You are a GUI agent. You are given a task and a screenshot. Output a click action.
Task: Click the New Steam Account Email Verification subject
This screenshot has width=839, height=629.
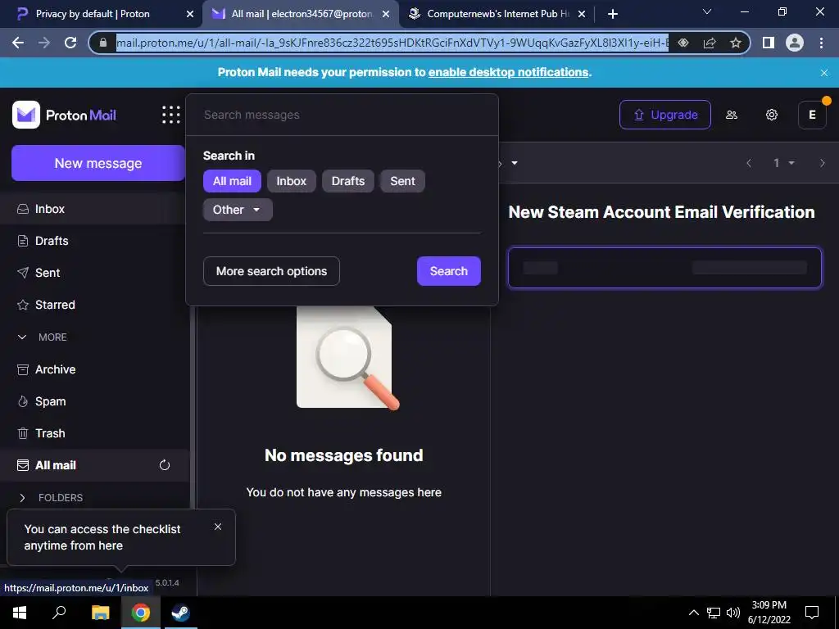(x=661, y=212)
